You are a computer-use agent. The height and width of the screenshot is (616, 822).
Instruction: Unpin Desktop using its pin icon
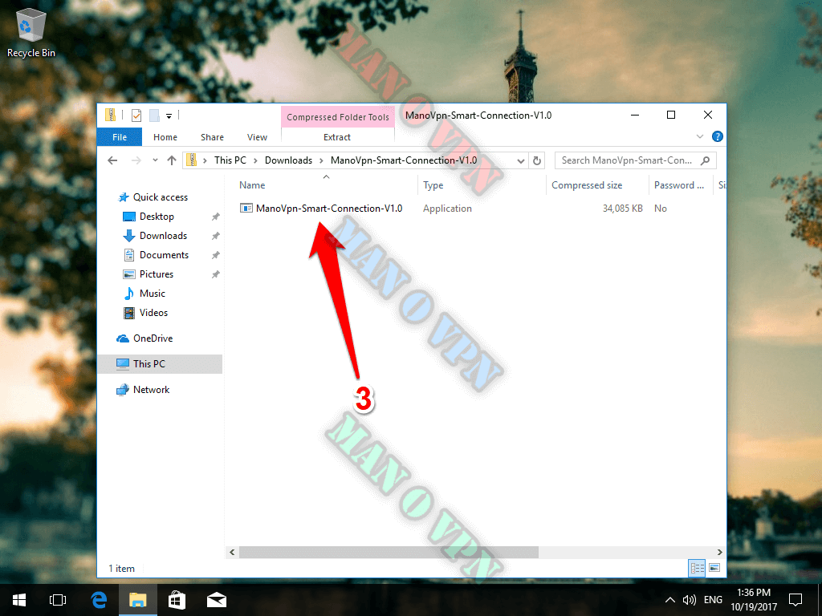click(215, 217)
